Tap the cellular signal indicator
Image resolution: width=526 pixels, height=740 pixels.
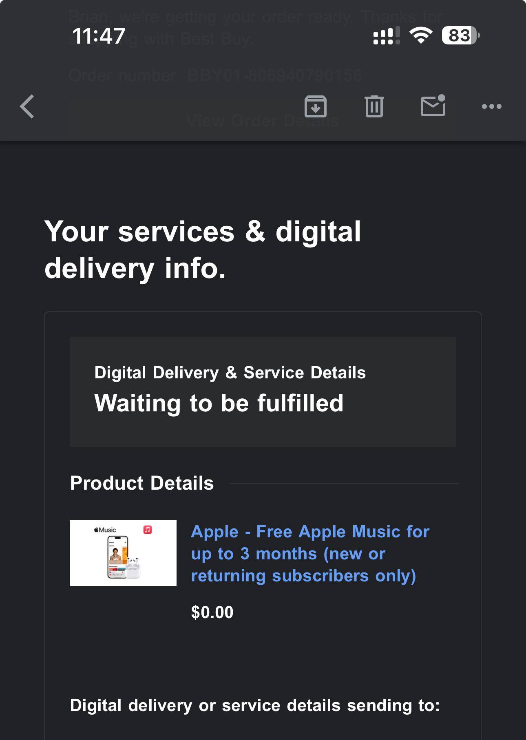point(385,36)
